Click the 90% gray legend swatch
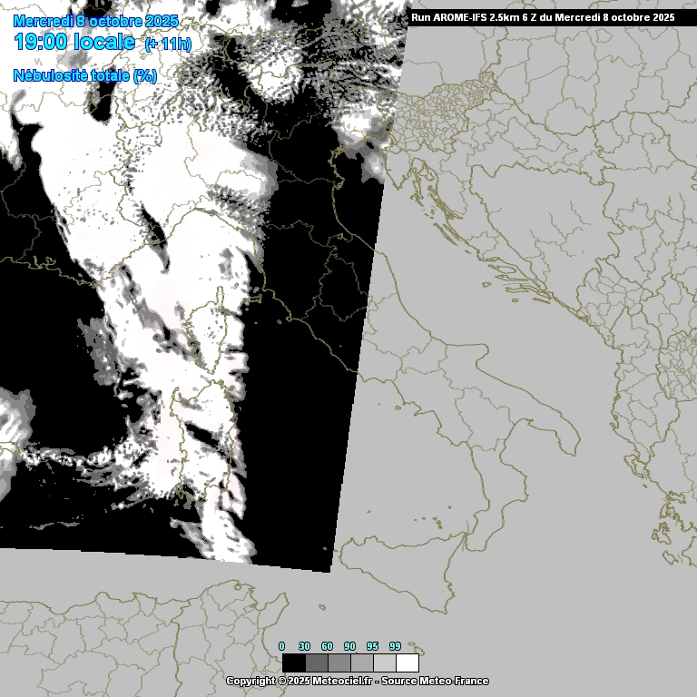The height and width of the screenshot is (697, 697). 361,663
